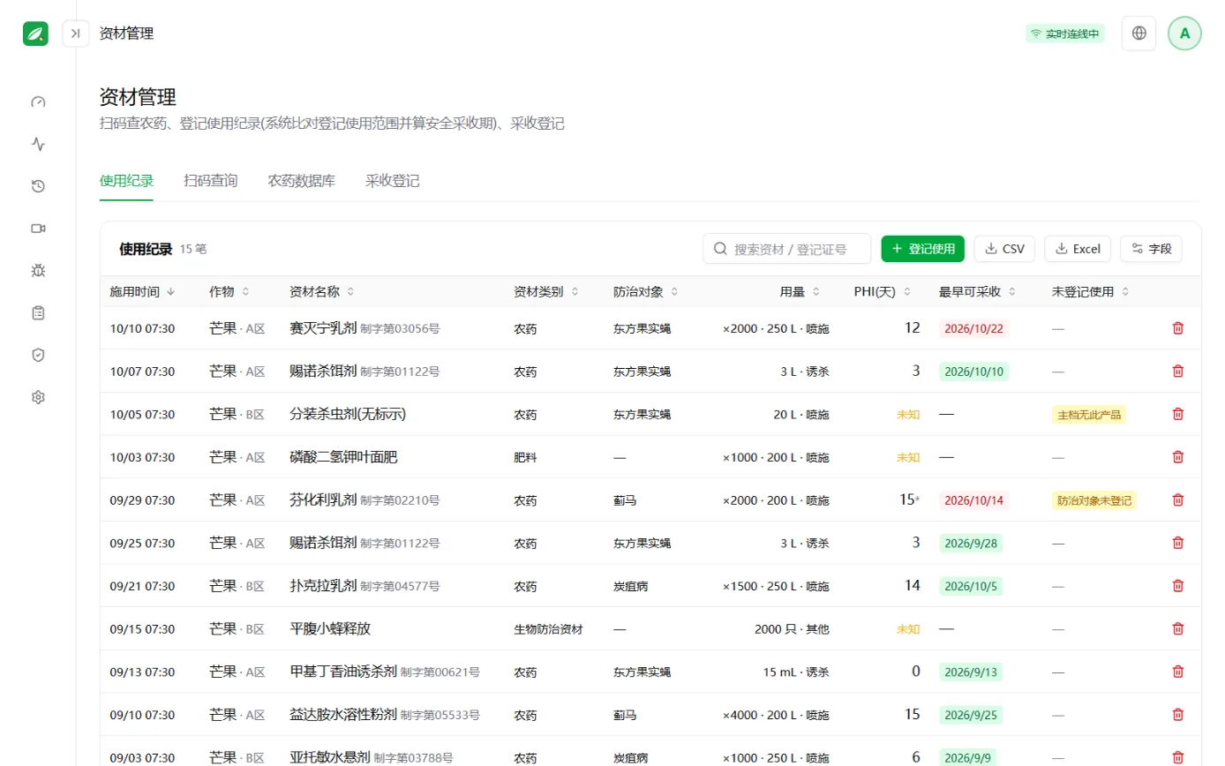Open the clipboard sidebar icon
The width and height of the screenshot is (1225, 766).
click(x=38, y=312)
